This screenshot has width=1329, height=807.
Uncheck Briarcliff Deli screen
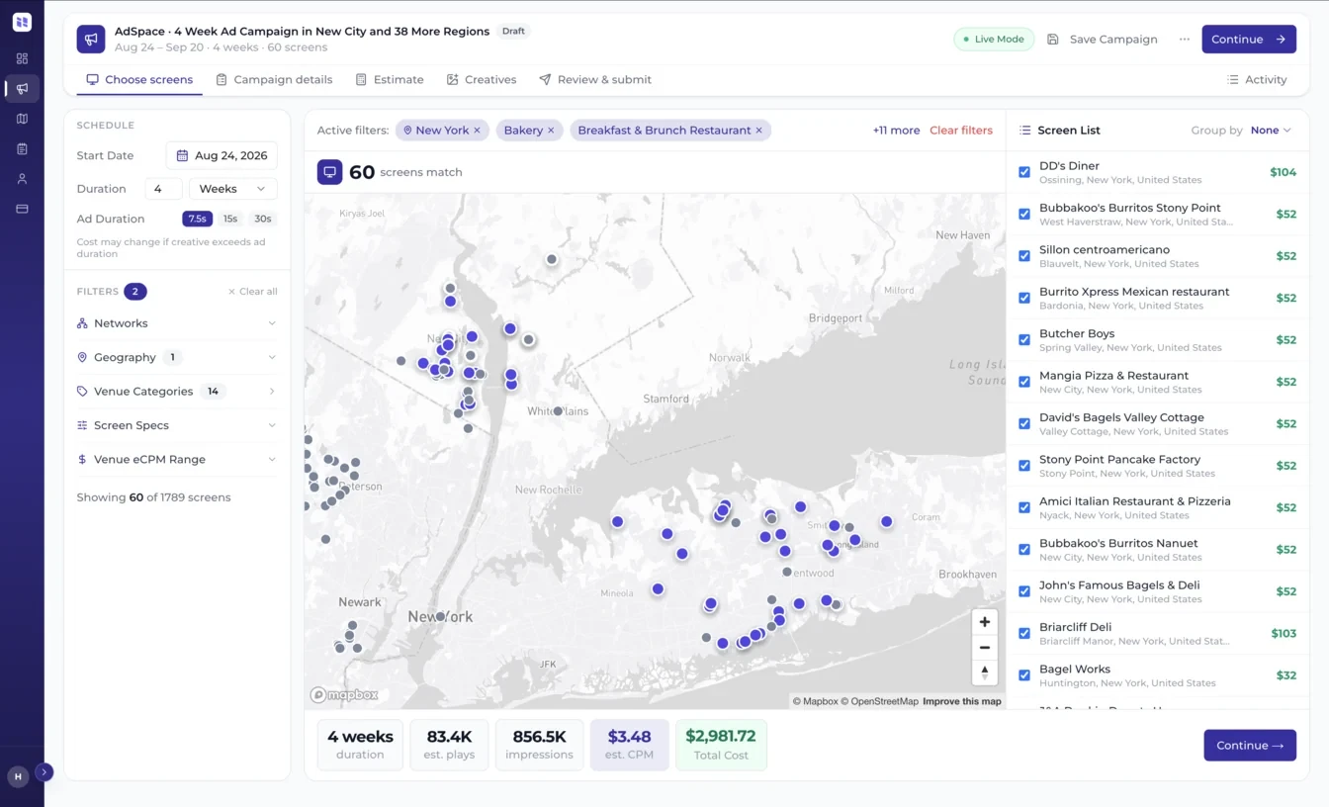[1024, 633]
